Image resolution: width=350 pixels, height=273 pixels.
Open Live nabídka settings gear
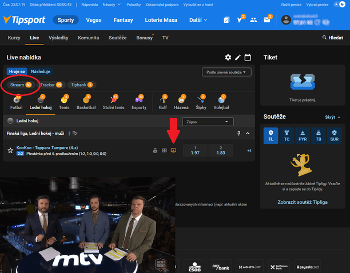click(x=228, y=58)
